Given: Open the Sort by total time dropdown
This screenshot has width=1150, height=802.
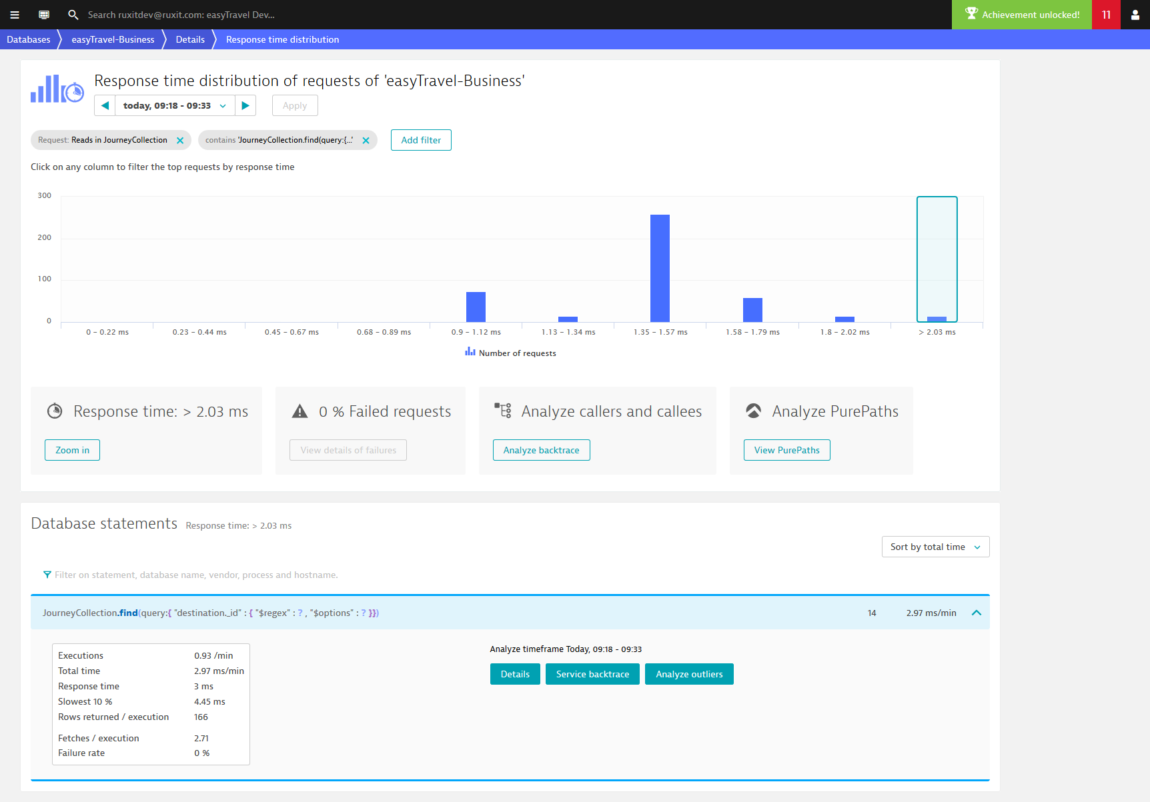Looking at the screenshot, I should pos(935,547).
